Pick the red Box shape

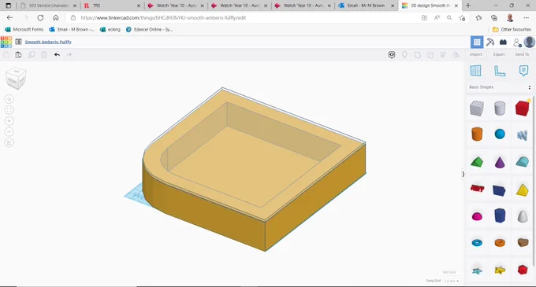[x=523, y=108]
